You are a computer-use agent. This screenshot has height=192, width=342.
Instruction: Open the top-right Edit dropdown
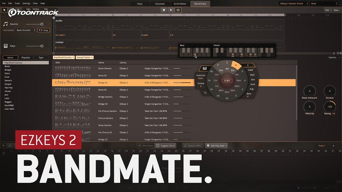pos(328,10)
